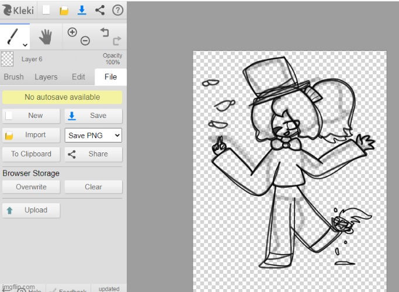Screen dimensions: 399x292
Task: Click the New button
Action: [x=31, y=116]
